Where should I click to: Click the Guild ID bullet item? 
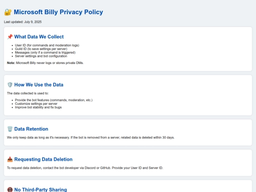pyautogui.click(x=41, y=49)
